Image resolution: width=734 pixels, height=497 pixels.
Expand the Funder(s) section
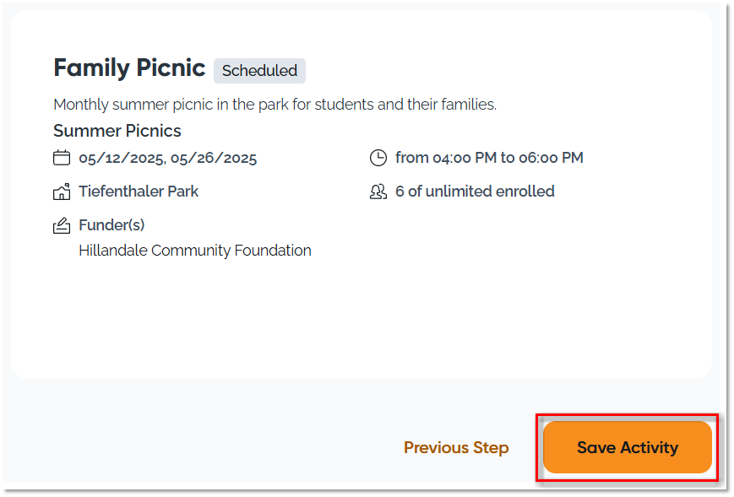coord(113,224)
